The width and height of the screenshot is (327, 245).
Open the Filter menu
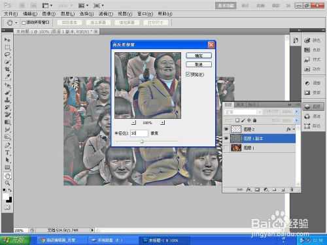coord(106,14)
